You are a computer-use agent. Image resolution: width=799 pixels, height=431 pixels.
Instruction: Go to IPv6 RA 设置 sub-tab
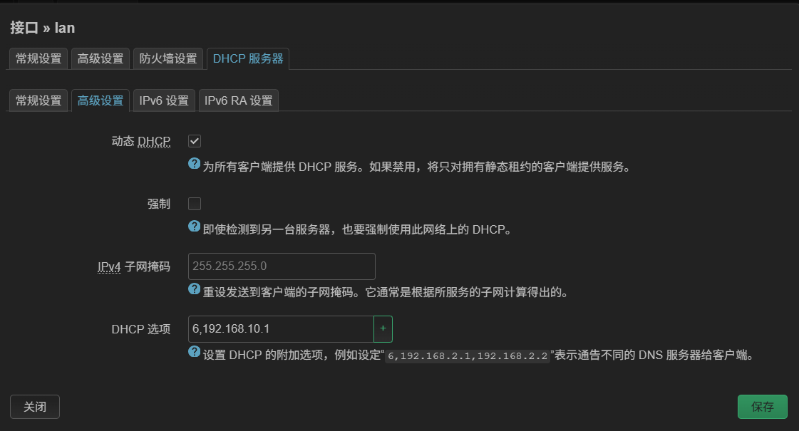[238, 100]
